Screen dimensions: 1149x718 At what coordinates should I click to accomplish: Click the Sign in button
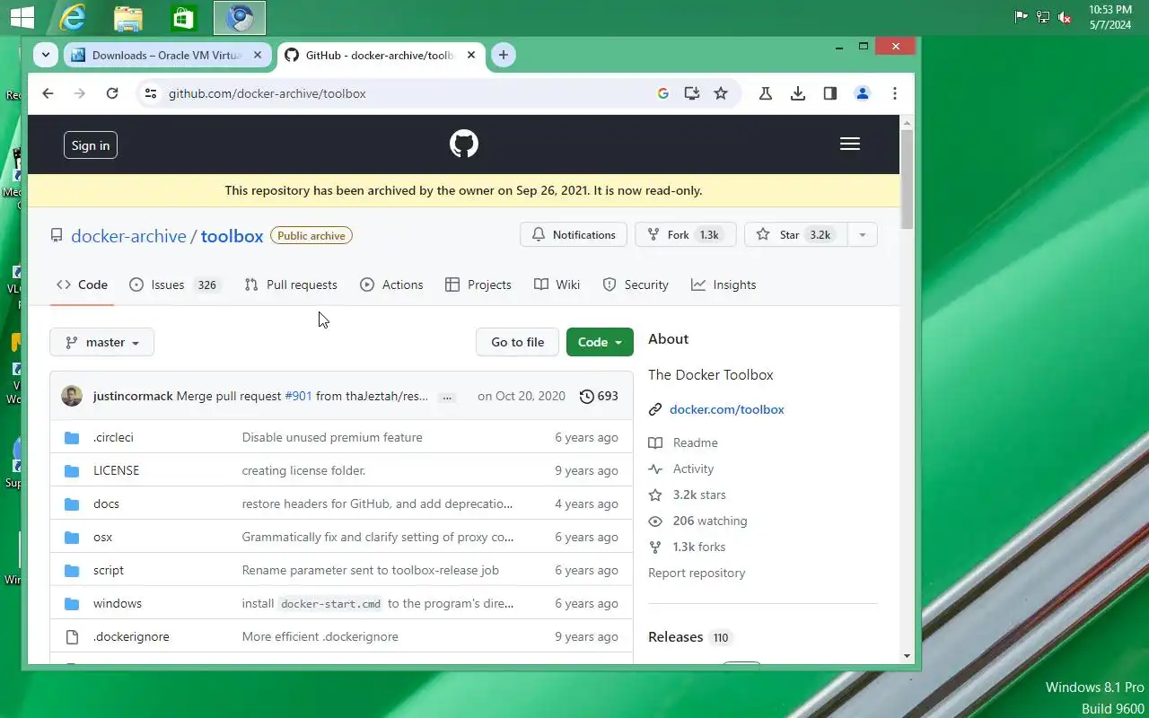tap(91, 145)
